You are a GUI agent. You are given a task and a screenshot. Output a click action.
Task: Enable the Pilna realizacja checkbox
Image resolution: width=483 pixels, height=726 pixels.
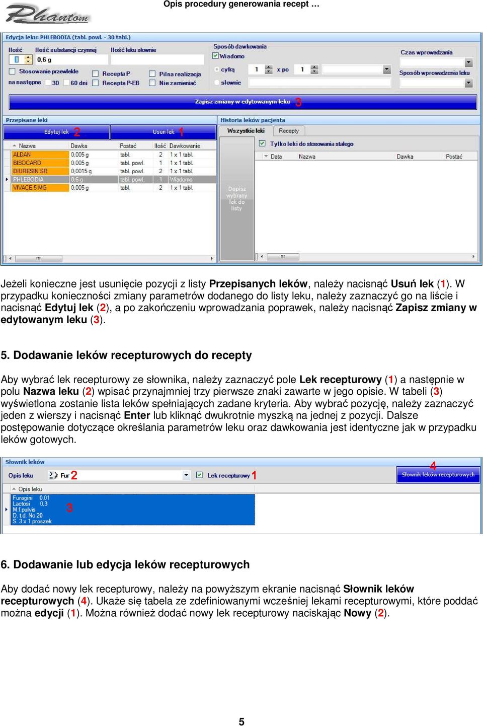click(x=152, y=74)
